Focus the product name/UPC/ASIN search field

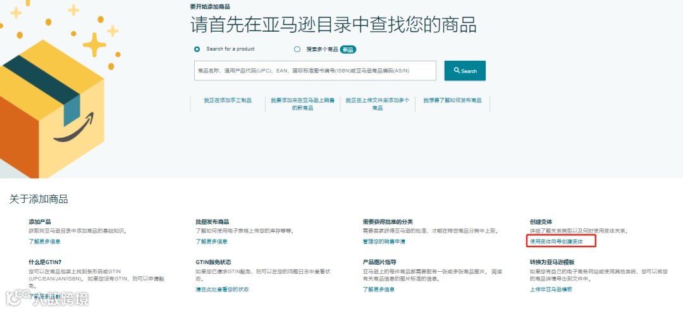pyautogui.click(x=315, y=71)
